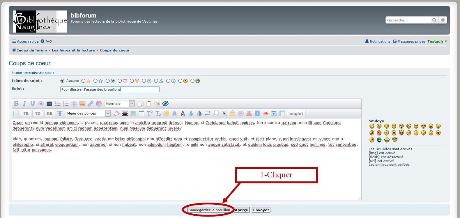The width and height of the screenshot is (460, 218).
Task: Choose the 'Aucune' topic icon option
Action: tap(62, 81)
